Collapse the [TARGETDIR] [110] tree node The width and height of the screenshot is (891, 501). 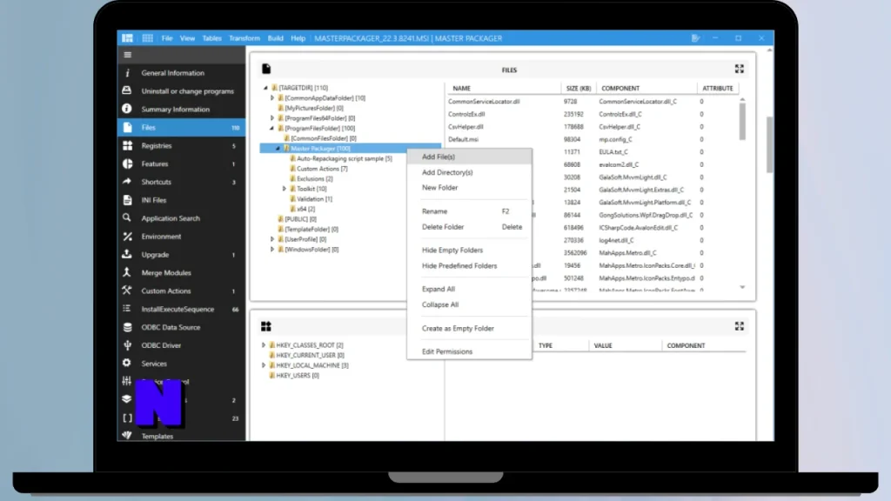265,88
